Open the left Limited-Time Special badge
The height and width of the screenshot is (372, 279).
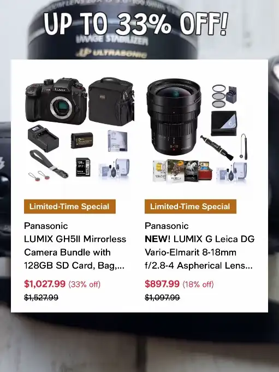(x=70, y=206)
